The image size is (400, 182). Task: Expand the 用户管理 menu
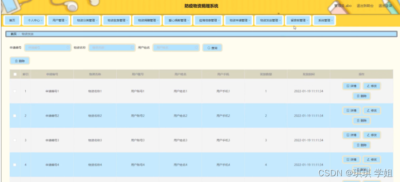coord(58,21)
